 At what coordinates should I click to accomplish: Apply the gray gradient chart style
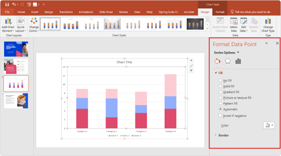pyautogui.click(x=112, y=24)
